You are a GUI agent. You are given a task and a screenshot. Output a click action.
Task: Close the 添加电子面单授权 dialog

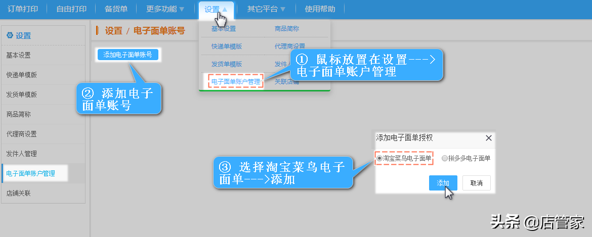(x=489, y=138)
